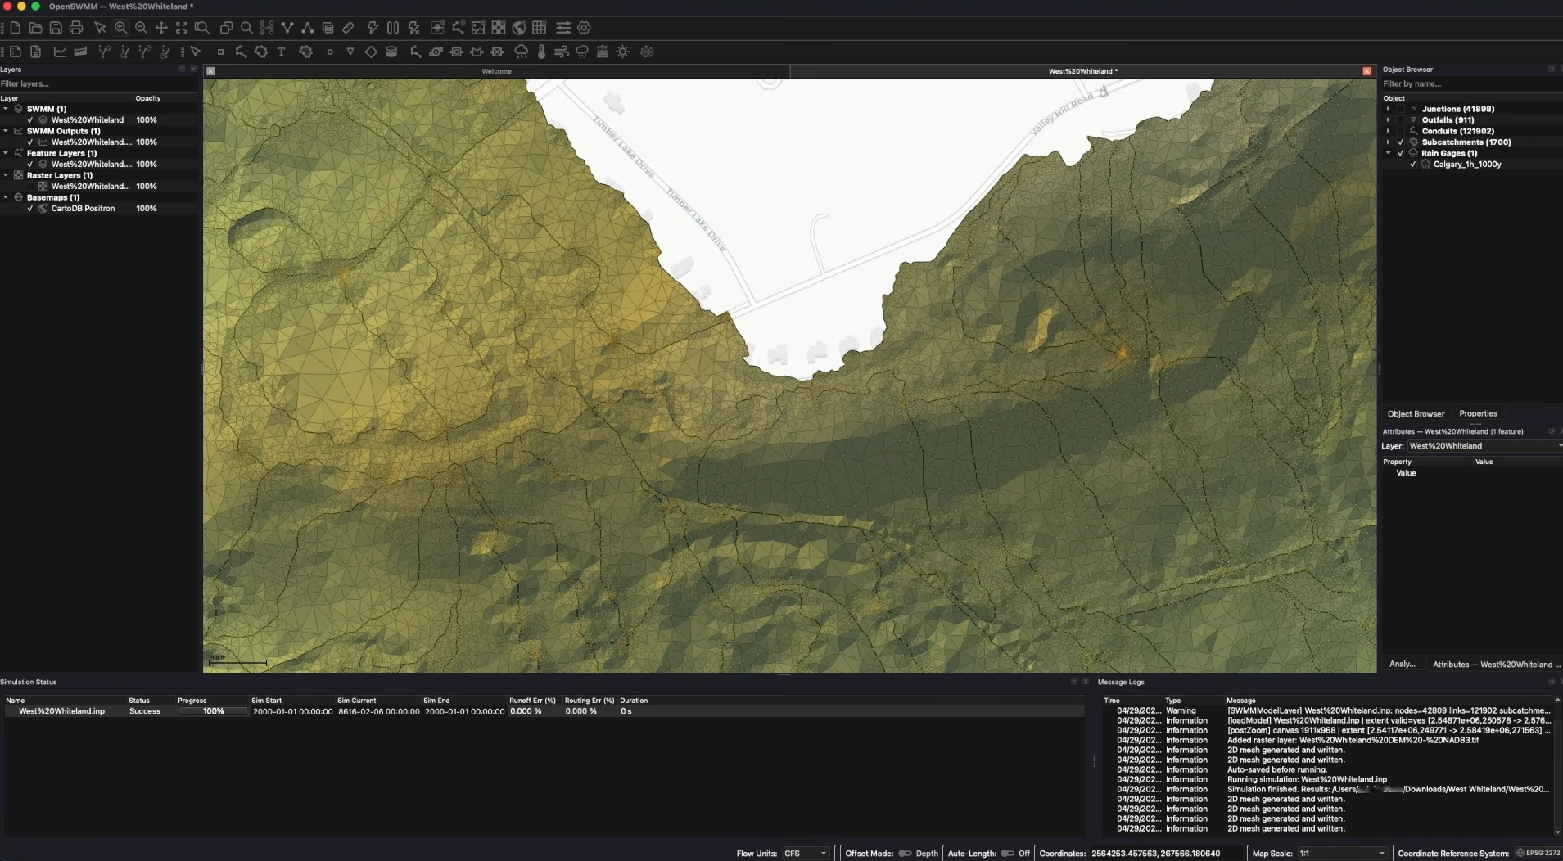
Task: Collapse the Feature Layers (1) group
Action: pyautogui.click(x=6, y=153)
